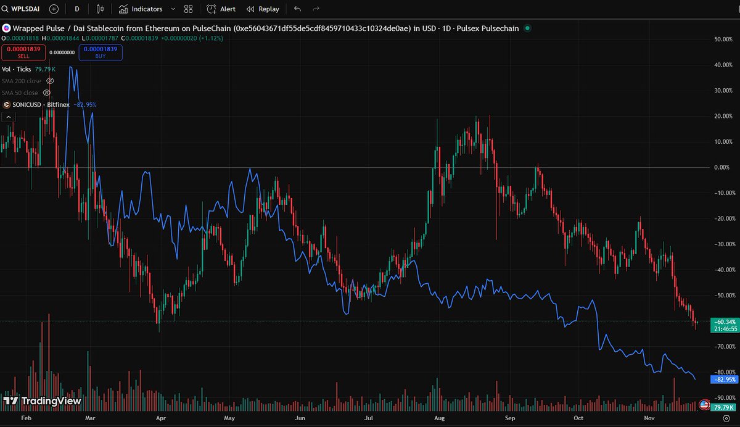Add a symbol to compare with plus icon

coord(54,9)
